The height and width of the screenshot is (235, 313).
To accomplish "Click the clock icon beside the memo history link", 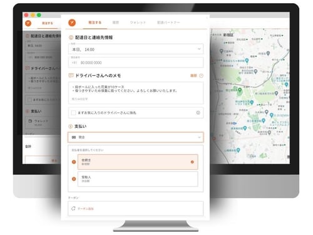I will click(201, 76).
